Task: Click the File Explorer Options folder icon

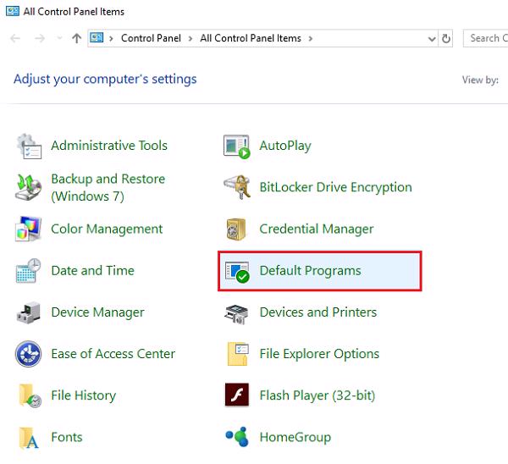Action: point(238,354)
